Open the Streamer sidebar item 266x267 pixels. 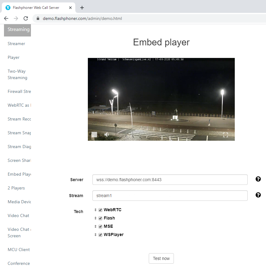click(16, 44)
